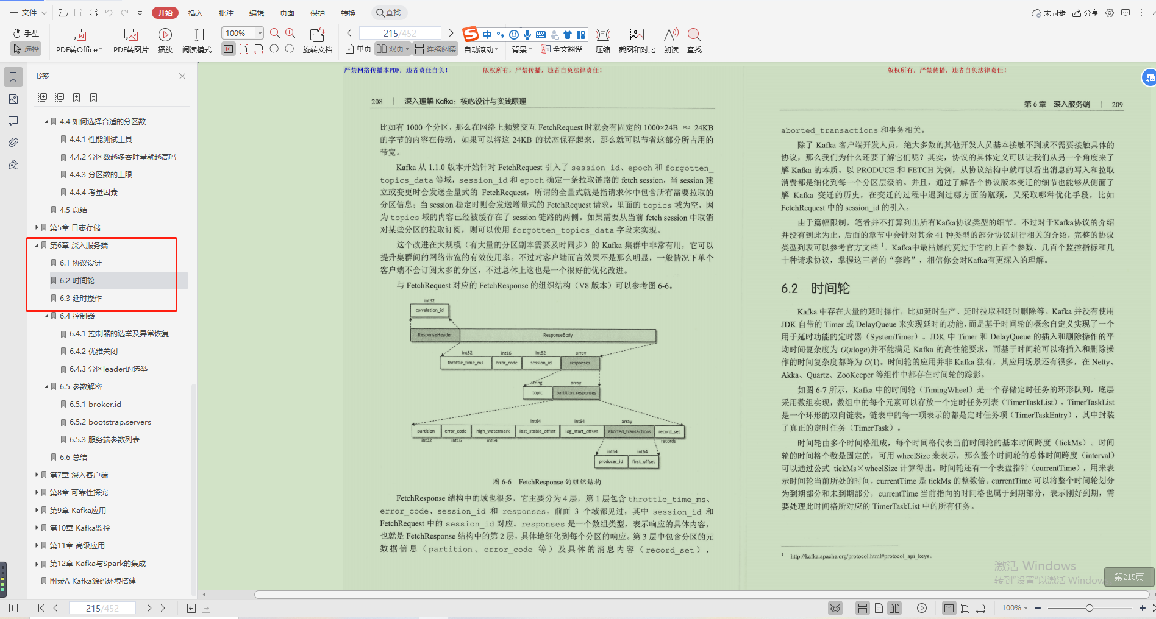Screen dimensions: 1156x619
Task: Click the open file folder icon
Action: 63,13
